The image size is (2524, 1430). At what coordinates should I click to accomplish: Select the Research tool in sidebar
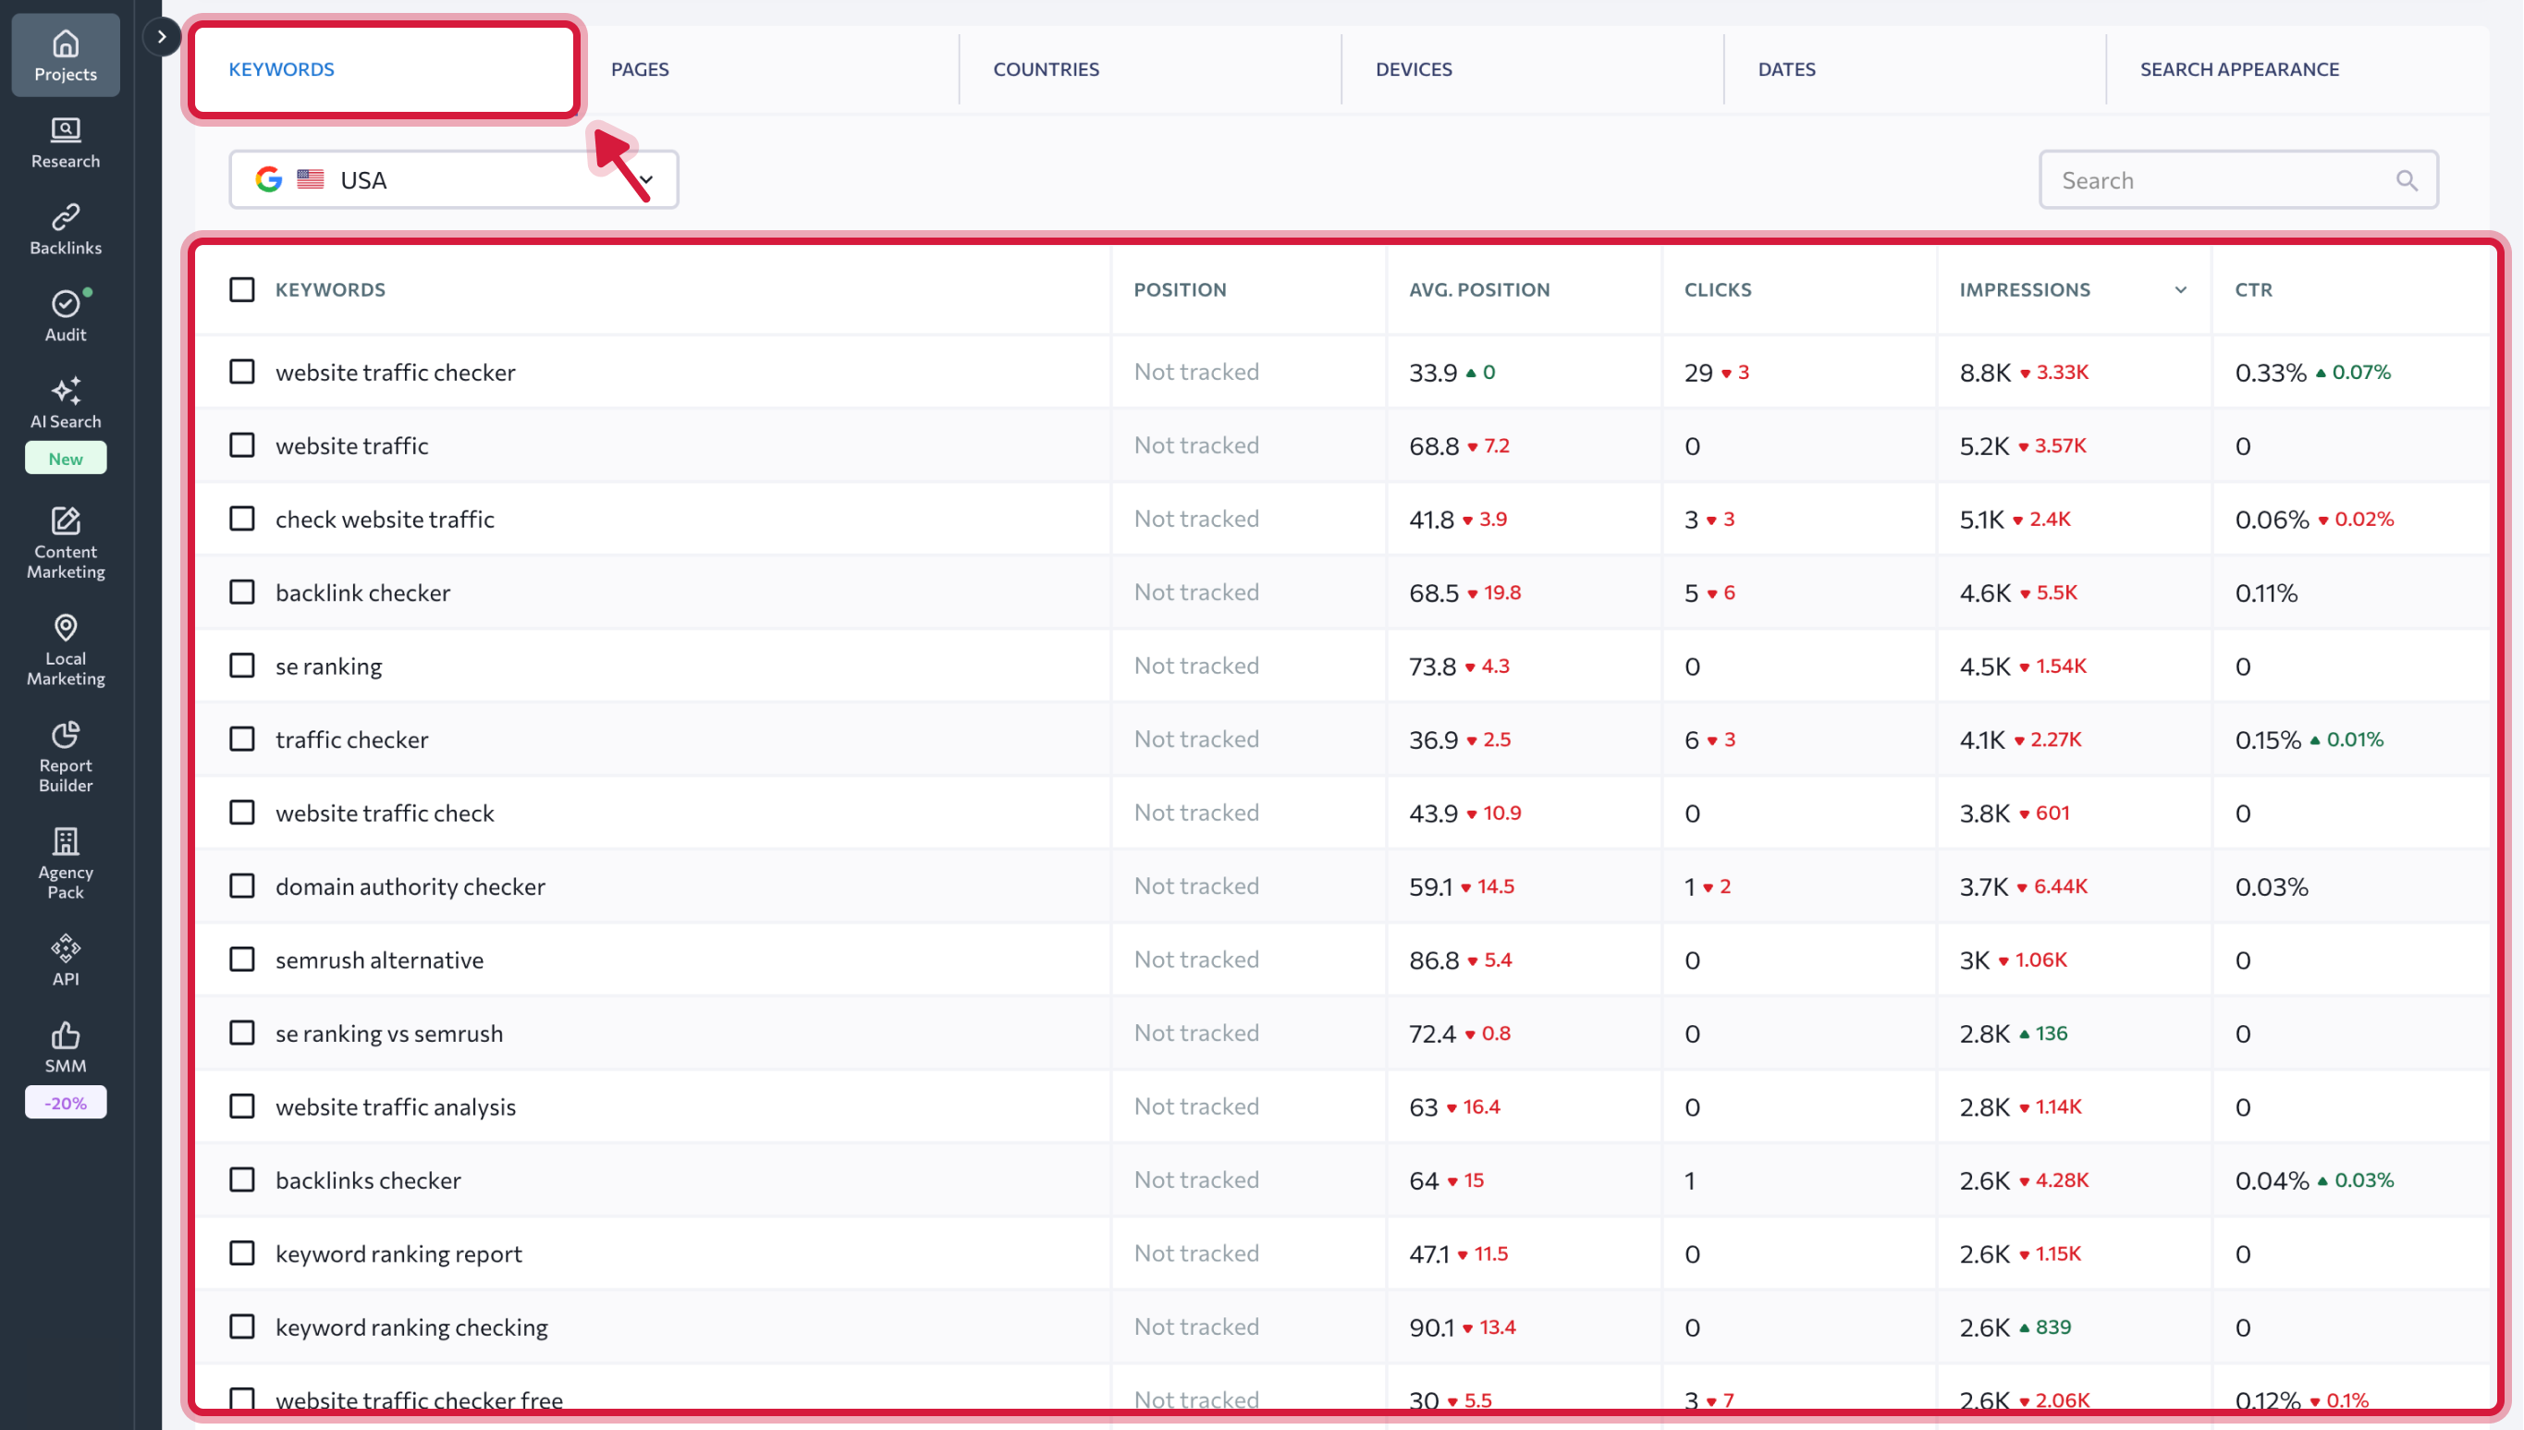tap(65, 142)
